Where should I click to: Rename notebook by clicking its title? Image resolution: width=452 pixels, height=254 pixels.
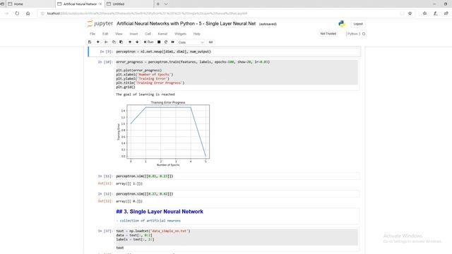click(186, 23)
